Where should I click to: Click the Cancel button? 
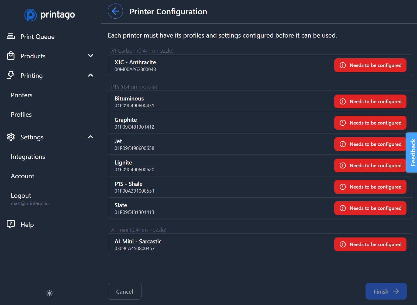125,291
